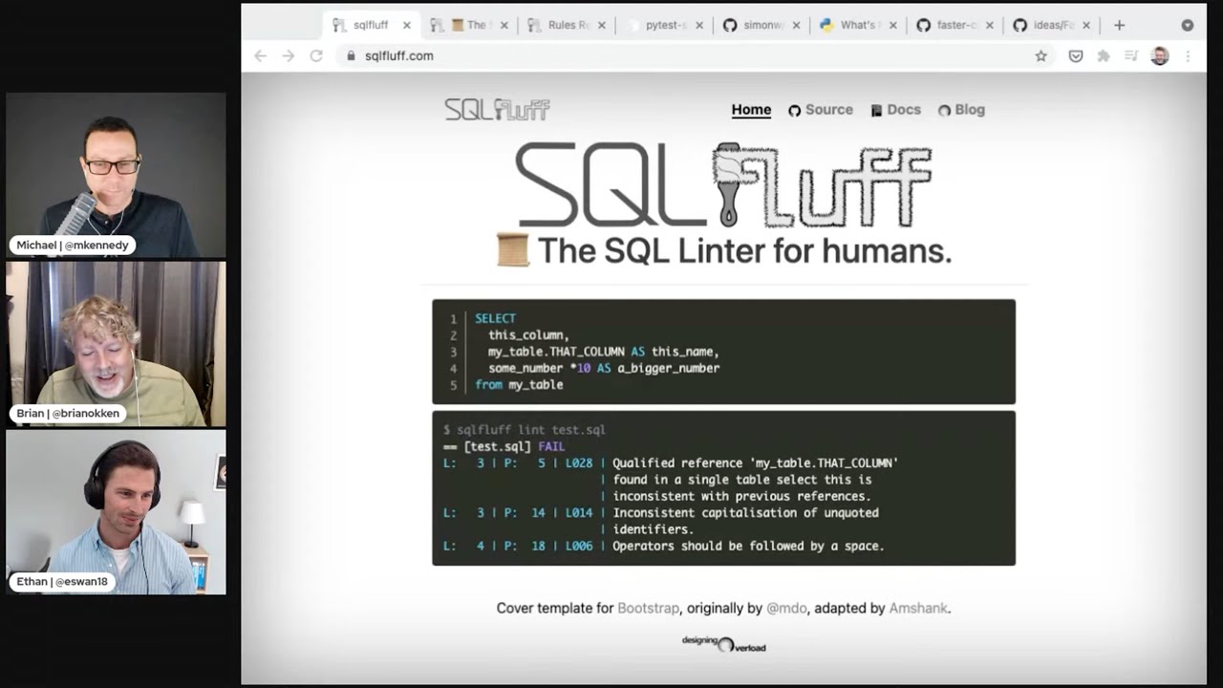This screenshot has height=688, width=1223.
Task: Click the small SQLFluff logo in header
Action: click(x=497, y=109)
